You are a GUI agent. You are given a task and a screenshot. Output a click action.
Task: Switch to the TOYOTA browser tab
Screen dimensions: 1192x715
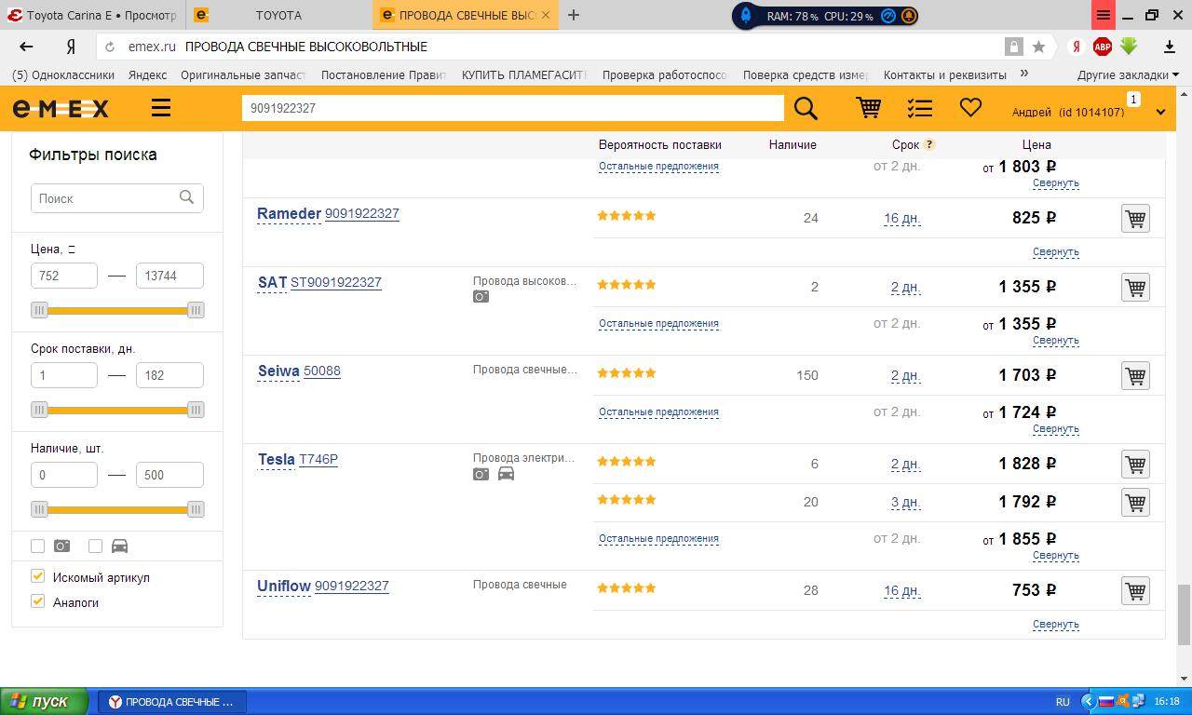pos(278,15)
